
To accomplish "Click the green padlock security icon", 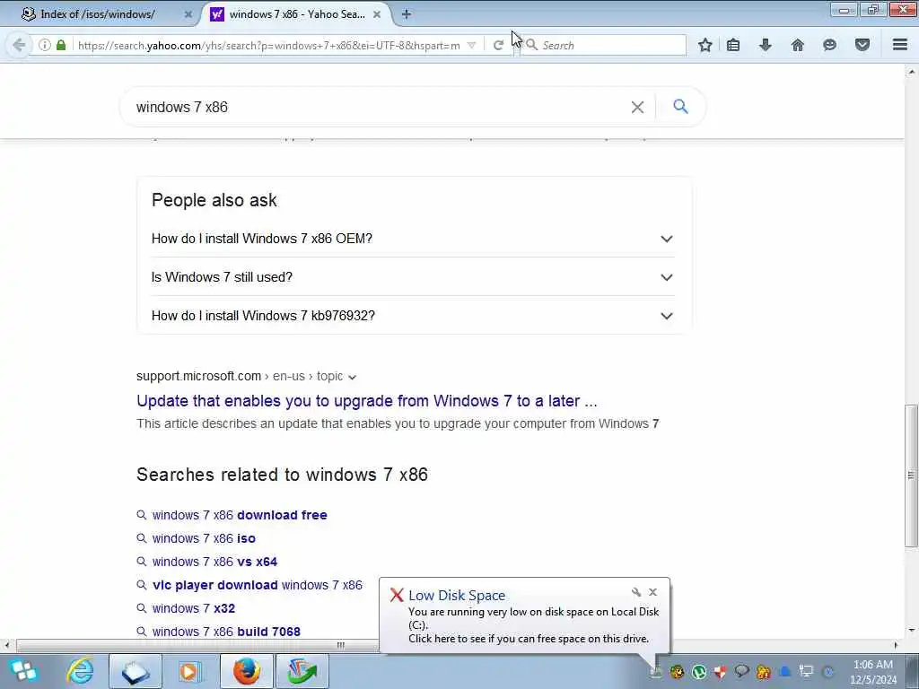I will [x=61, y=45].
